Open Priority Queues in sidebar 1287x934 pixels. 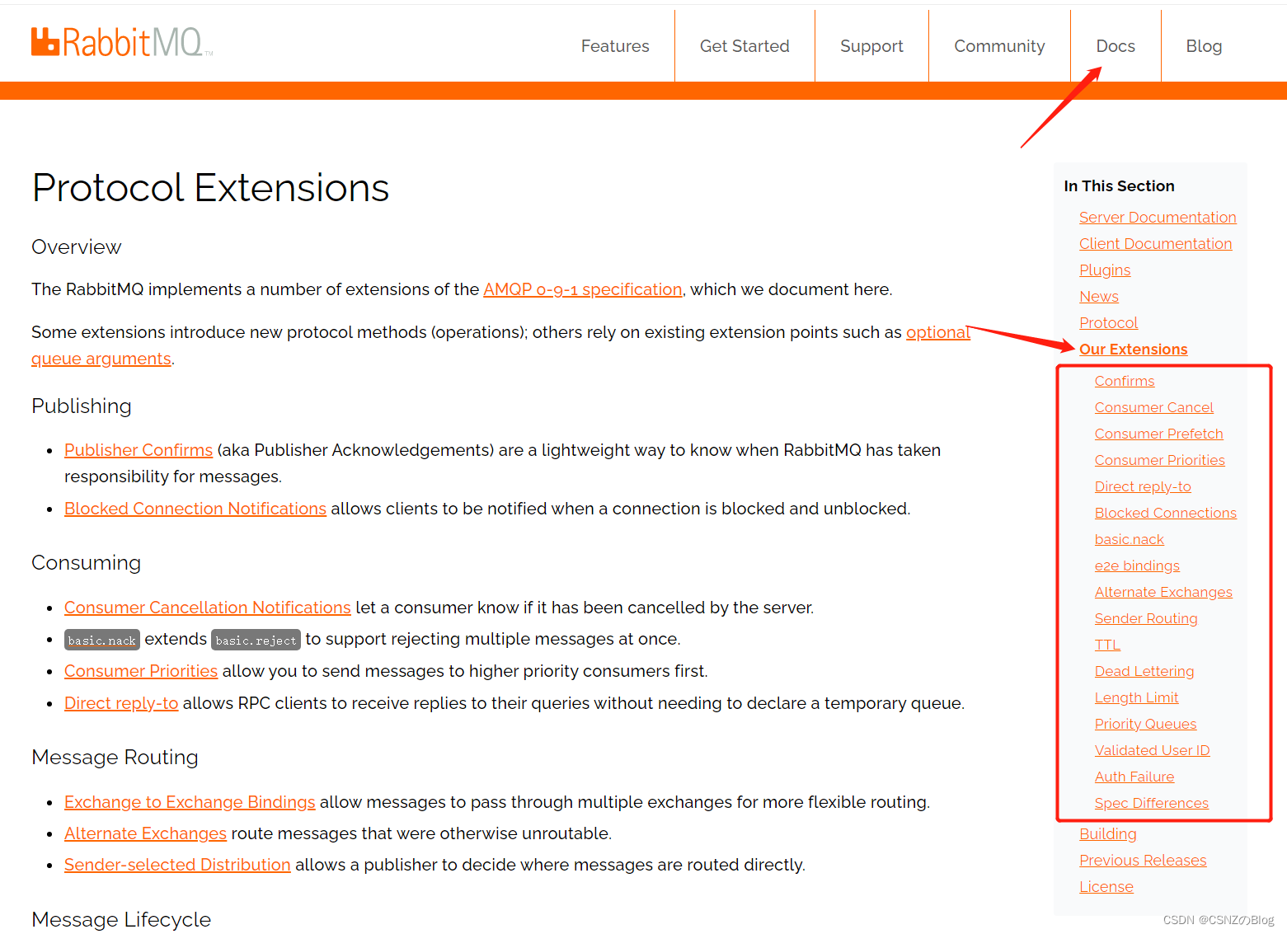tap(1145, 724)
